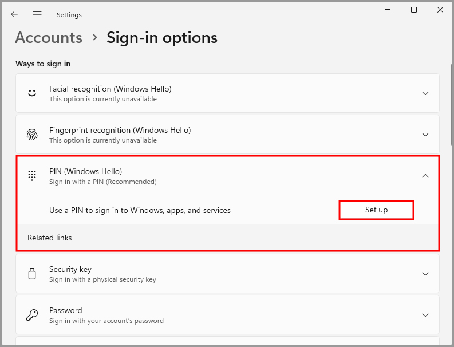Expand the Password option chevron
Image resolution: width=454 pixels, height=347 pixels.
[x=425, y=315]
